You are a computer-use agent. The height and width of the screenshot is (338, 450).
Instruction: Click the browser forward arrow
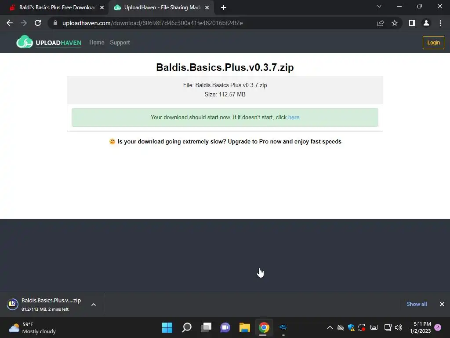(x=24, y=23)
